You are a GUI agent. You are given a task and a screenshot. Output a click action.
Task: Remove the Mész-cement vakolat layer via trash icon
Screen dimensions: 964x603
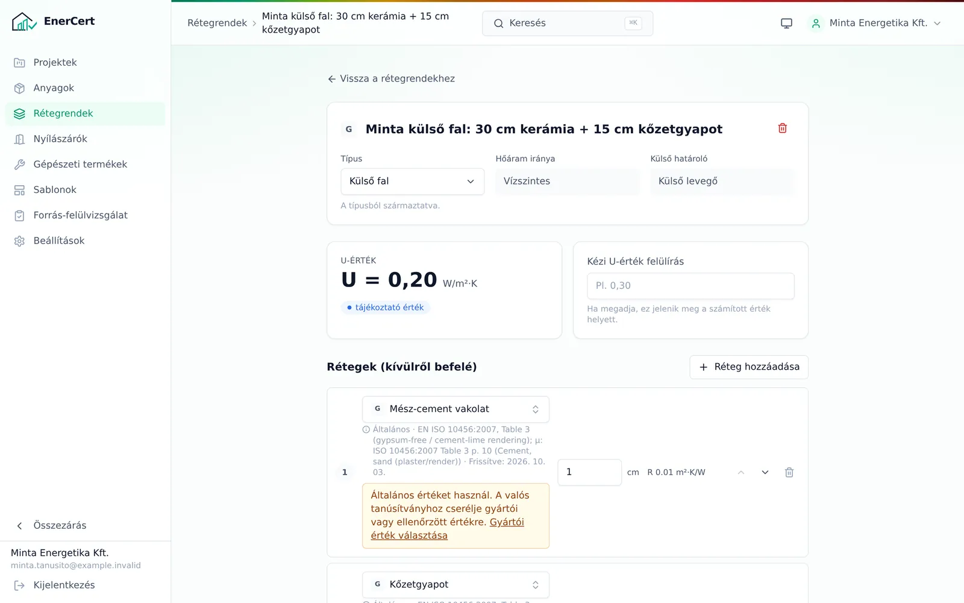(x=789, y=472)
